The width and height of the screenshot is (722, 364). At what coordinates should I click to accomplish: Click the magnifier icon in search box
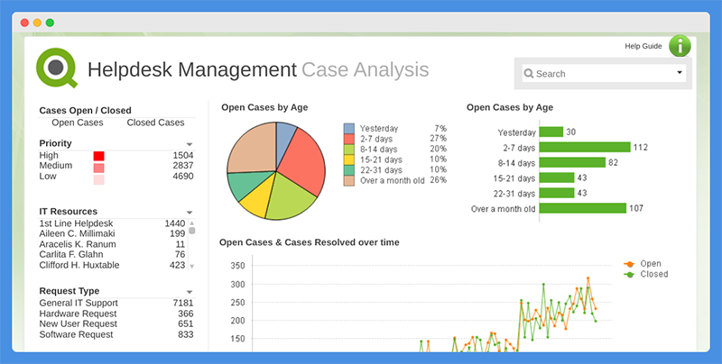[x=529, y=74]
